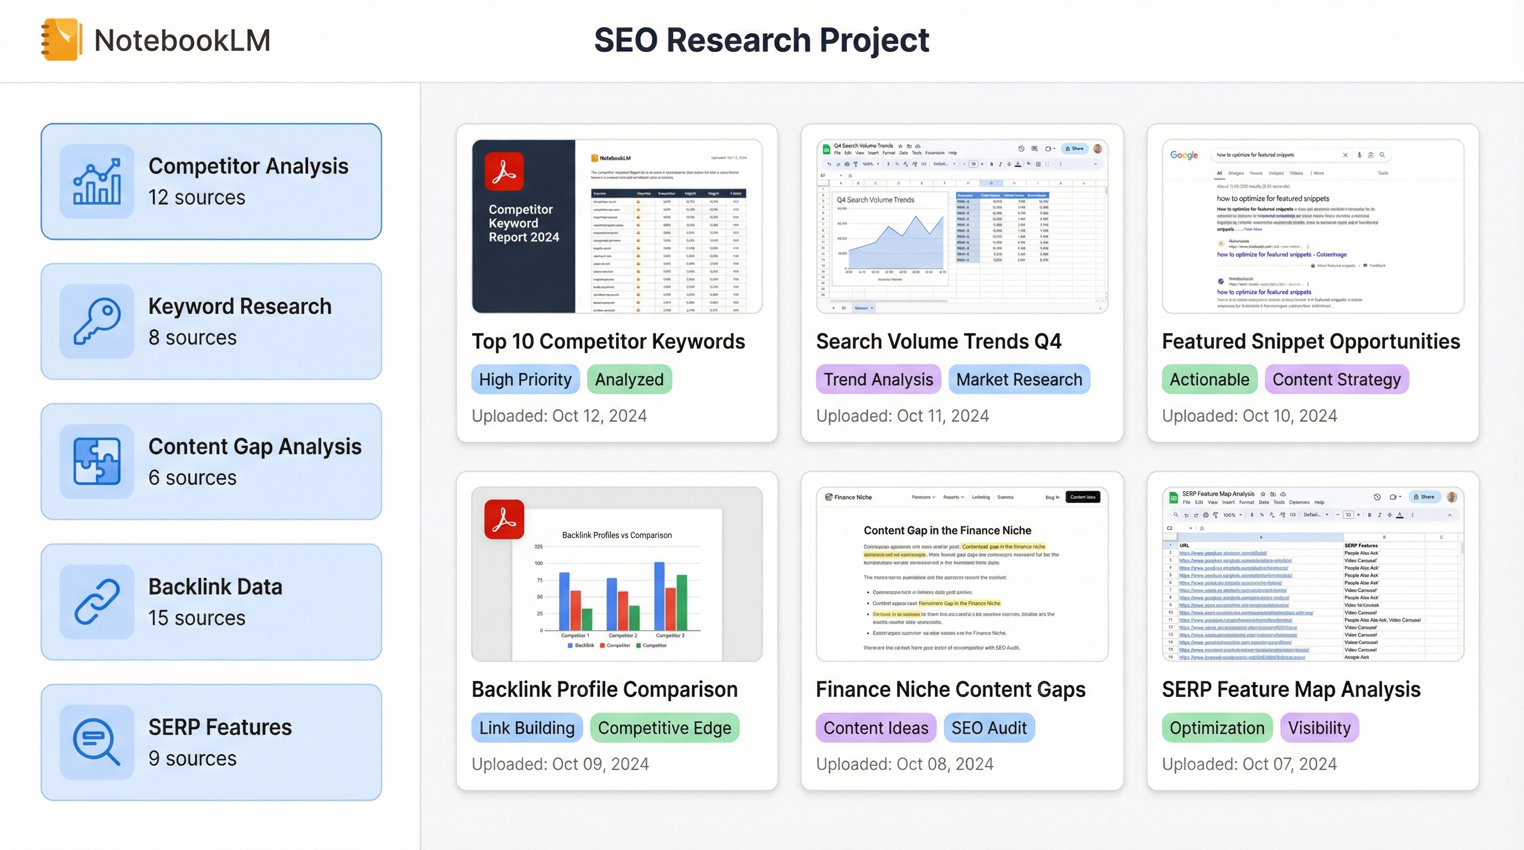Click the PDF icon on Competitor Keyword Report
The height and width of the screenshot is (850, 1524).
[x=504, y=172]
